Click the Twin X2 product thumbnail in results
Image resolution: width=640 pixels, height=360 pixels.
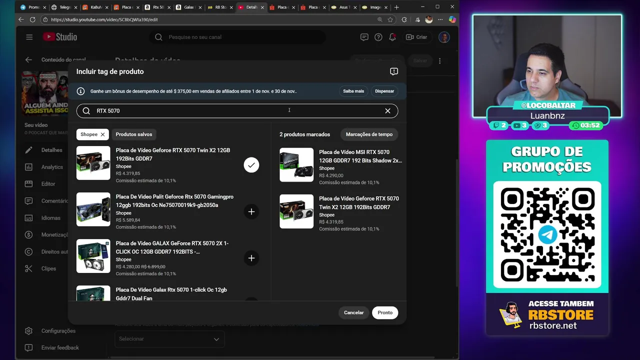click(93, 163)
